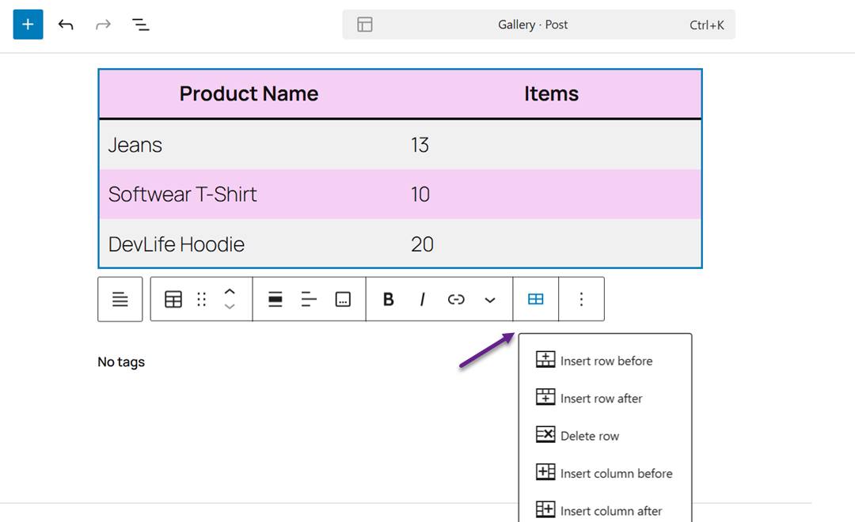The width and height of the screenshot is (855, 522).
Task: Toggle bold formatting
Action: (388, 299)
